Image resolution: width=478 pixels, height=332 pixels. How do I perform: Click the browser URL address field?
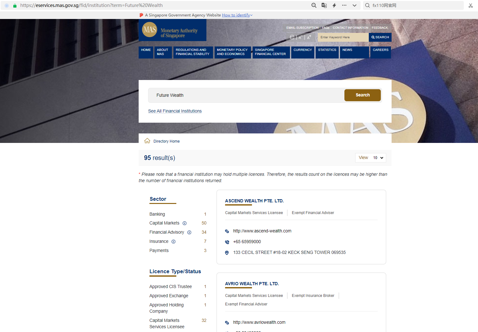pos(165,5)
